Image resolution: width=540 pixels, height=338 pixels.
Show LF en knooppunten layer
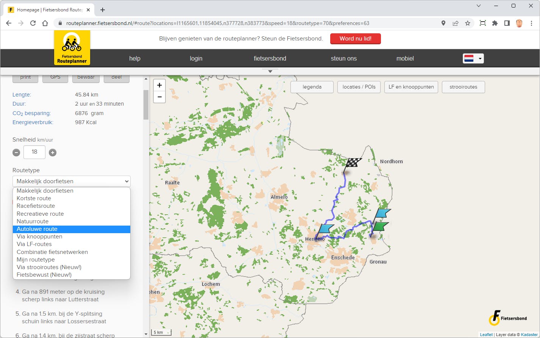click(411, 87)
